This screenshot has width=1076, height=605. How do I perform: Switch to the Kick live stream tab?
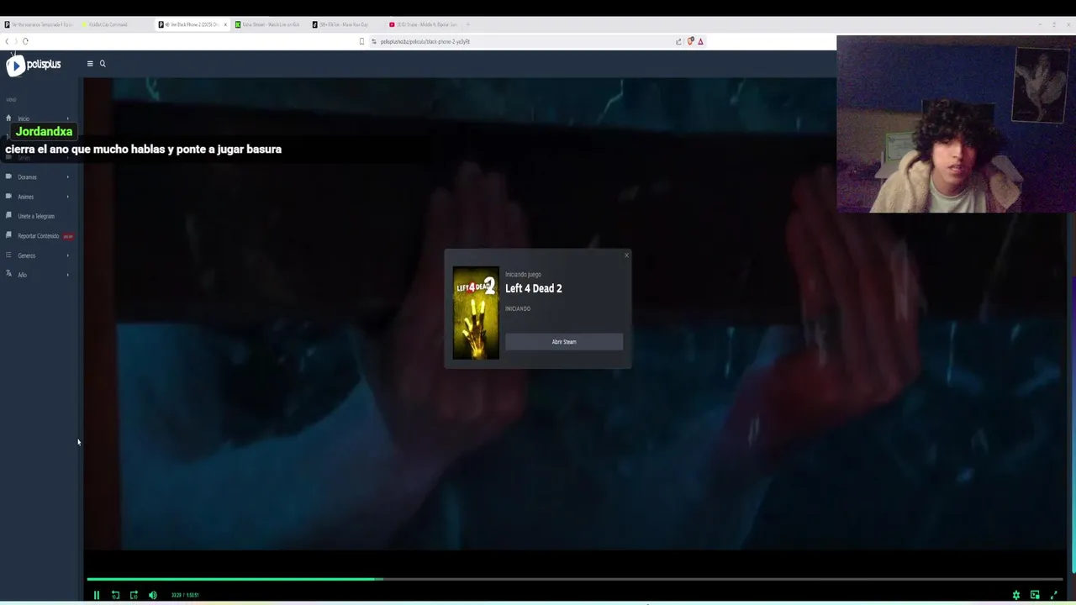point(269,24)
